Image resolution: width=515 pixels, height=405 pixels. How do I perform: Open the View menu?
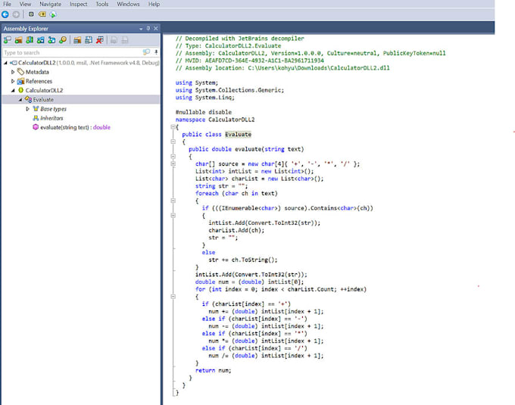pyautogui.click(x=25, y=4)
